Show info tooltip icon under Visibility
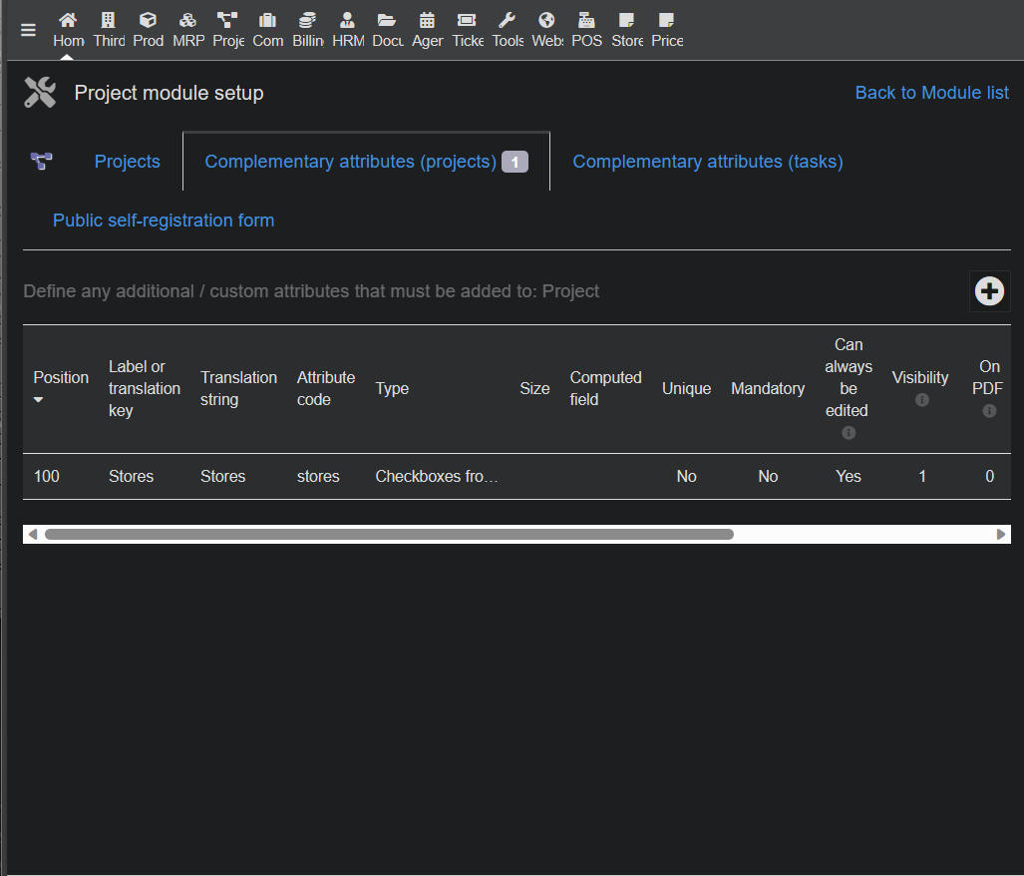Image resolution: width=1024 pixels, height=876 pixels. (921, 400)
